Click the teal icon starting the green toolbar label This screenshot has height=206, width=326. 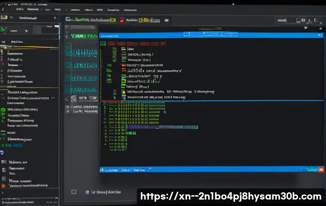(68, 19)
